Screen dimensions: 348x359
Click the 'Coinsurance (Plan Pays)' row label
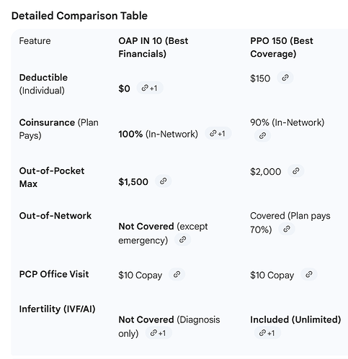pyautogui.click(x=58, y=129)
